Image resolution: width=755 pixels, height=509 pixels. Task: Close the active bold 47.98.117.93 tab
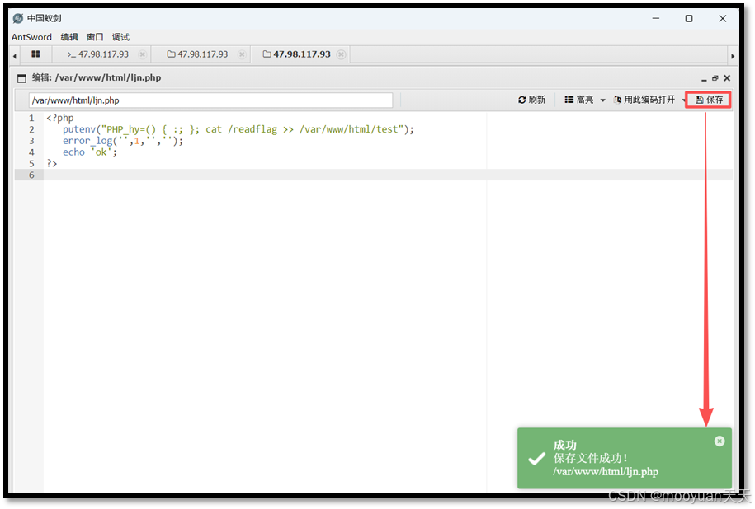(x=341, y=54)
